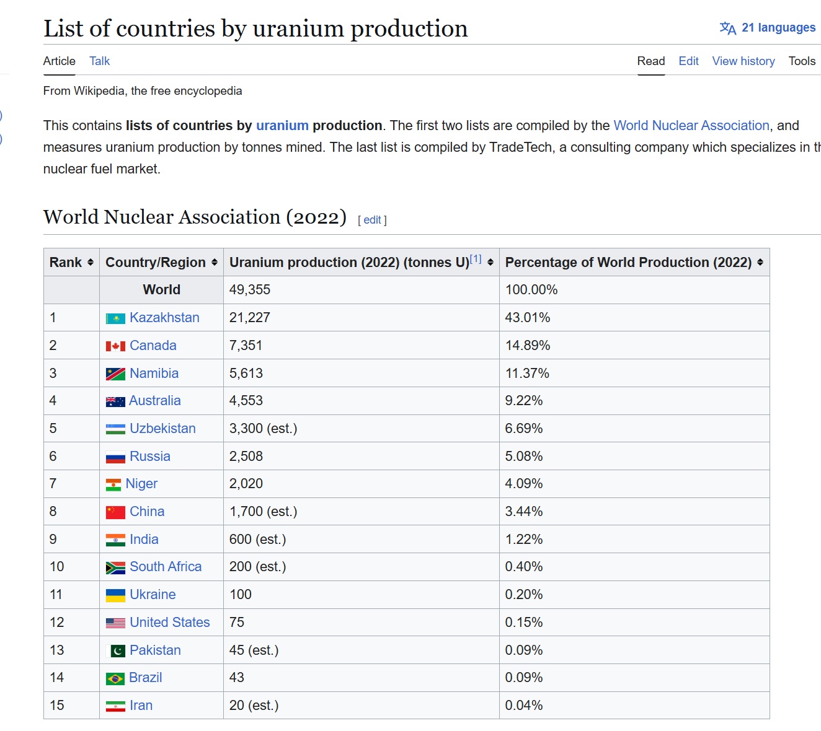Sort table by Rank column
Image resolution: width=821 pixels, height=731 pixels.
coord(91,263)
